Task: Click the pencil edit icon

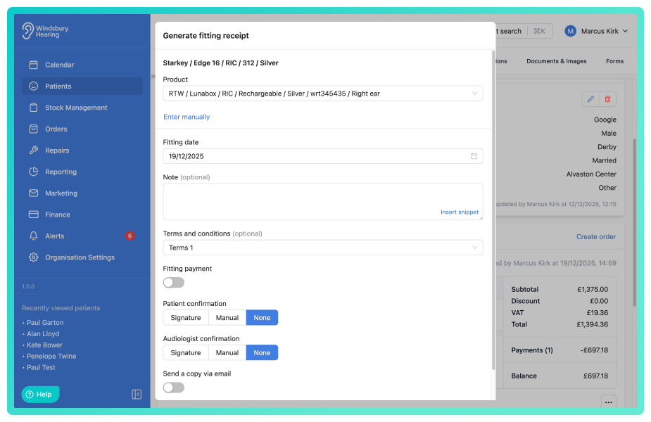Action: pyautogui.click(x=590, y=98)
